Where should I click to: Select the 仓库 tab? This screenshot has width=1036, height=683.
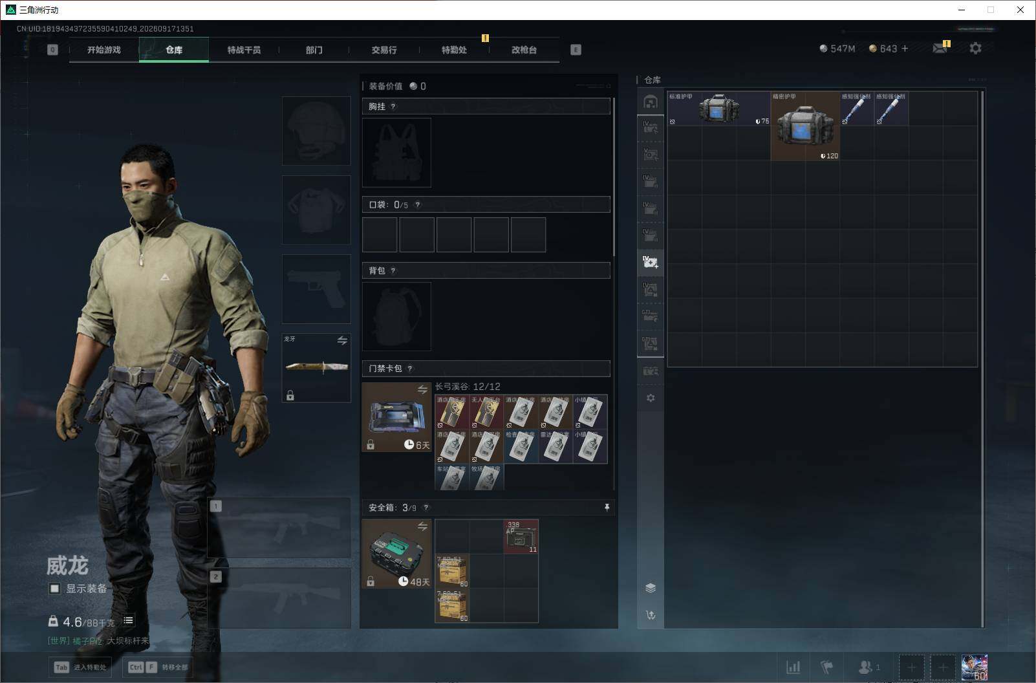(174, 50)
